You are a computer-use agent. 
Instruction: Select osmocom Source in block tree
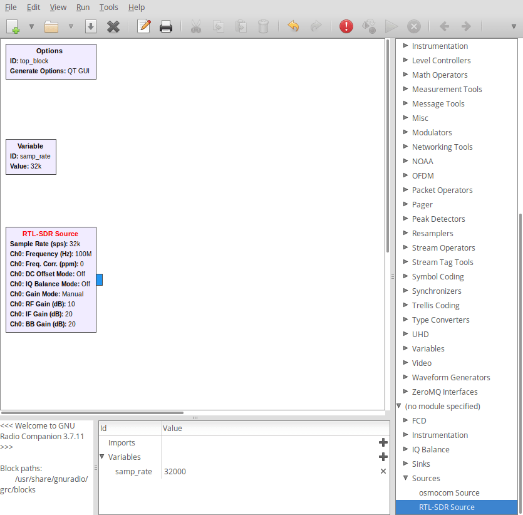449,492
